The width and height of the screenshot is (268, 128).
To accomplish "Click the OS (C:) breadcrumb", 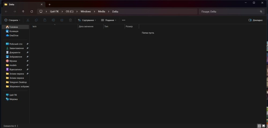I will point(70,11).
